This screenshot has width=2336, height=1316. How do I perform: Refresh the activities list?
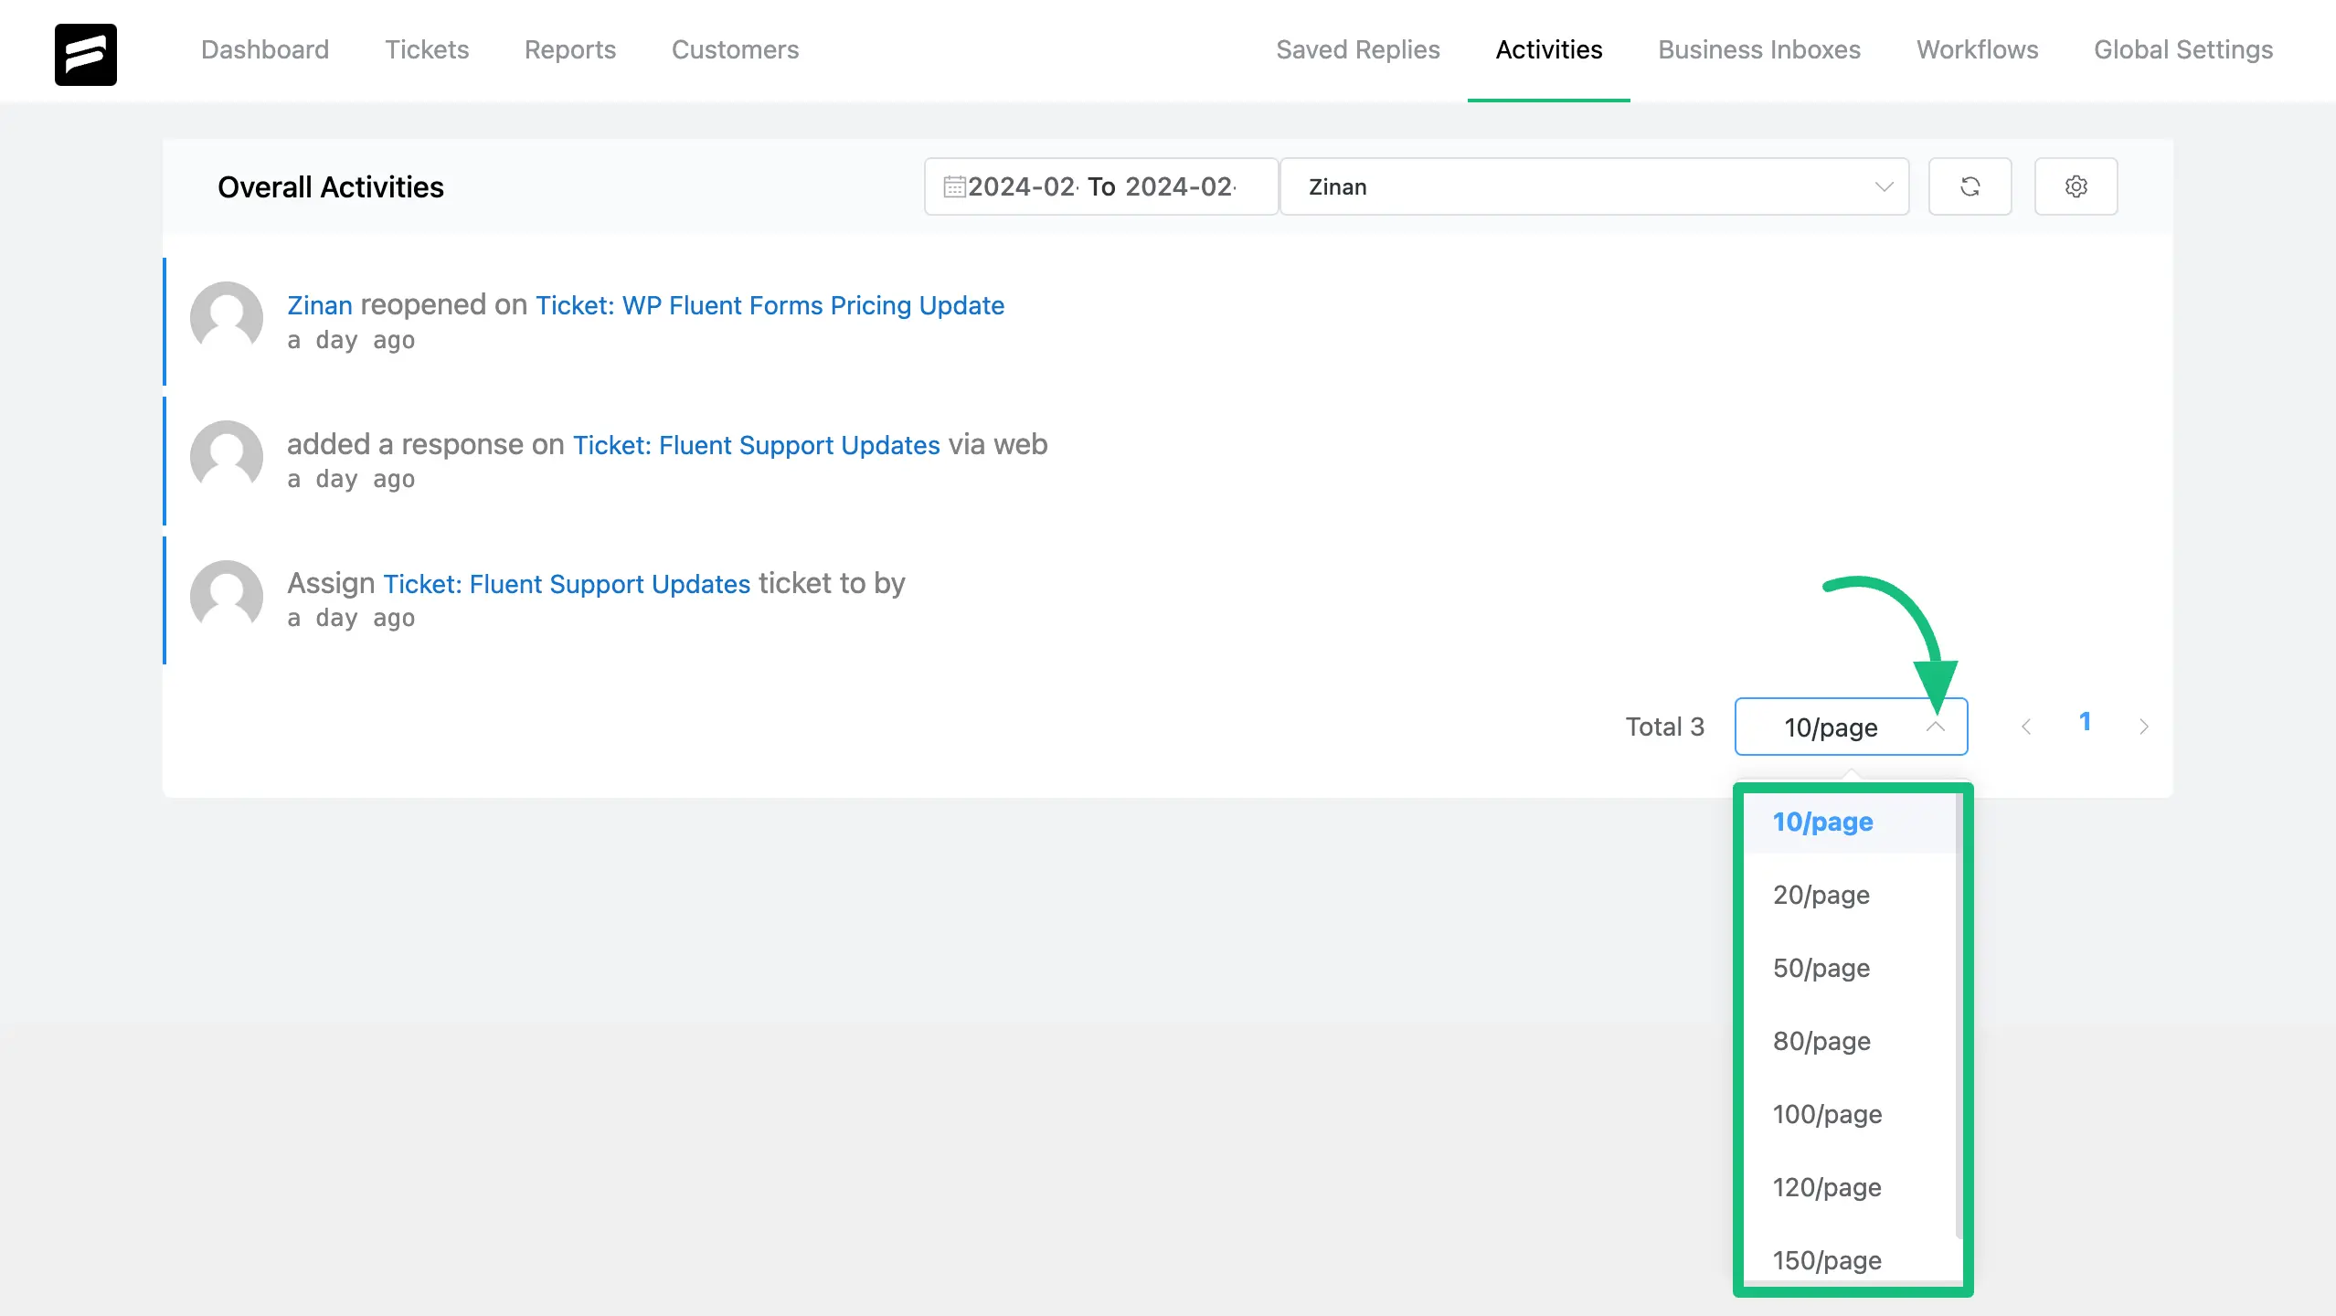tap(1970, 186)
